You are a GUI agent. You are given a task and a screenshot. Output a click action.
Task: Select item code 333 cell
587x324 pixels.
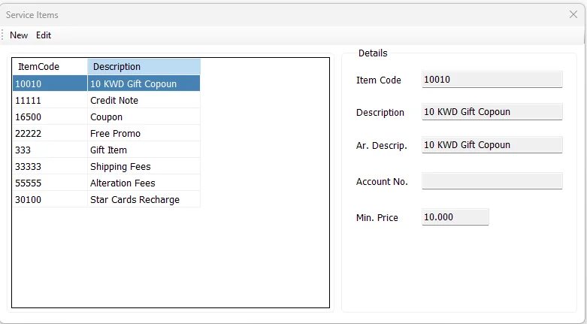50,150
